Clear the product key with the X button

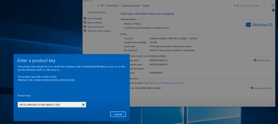point(83,105)
